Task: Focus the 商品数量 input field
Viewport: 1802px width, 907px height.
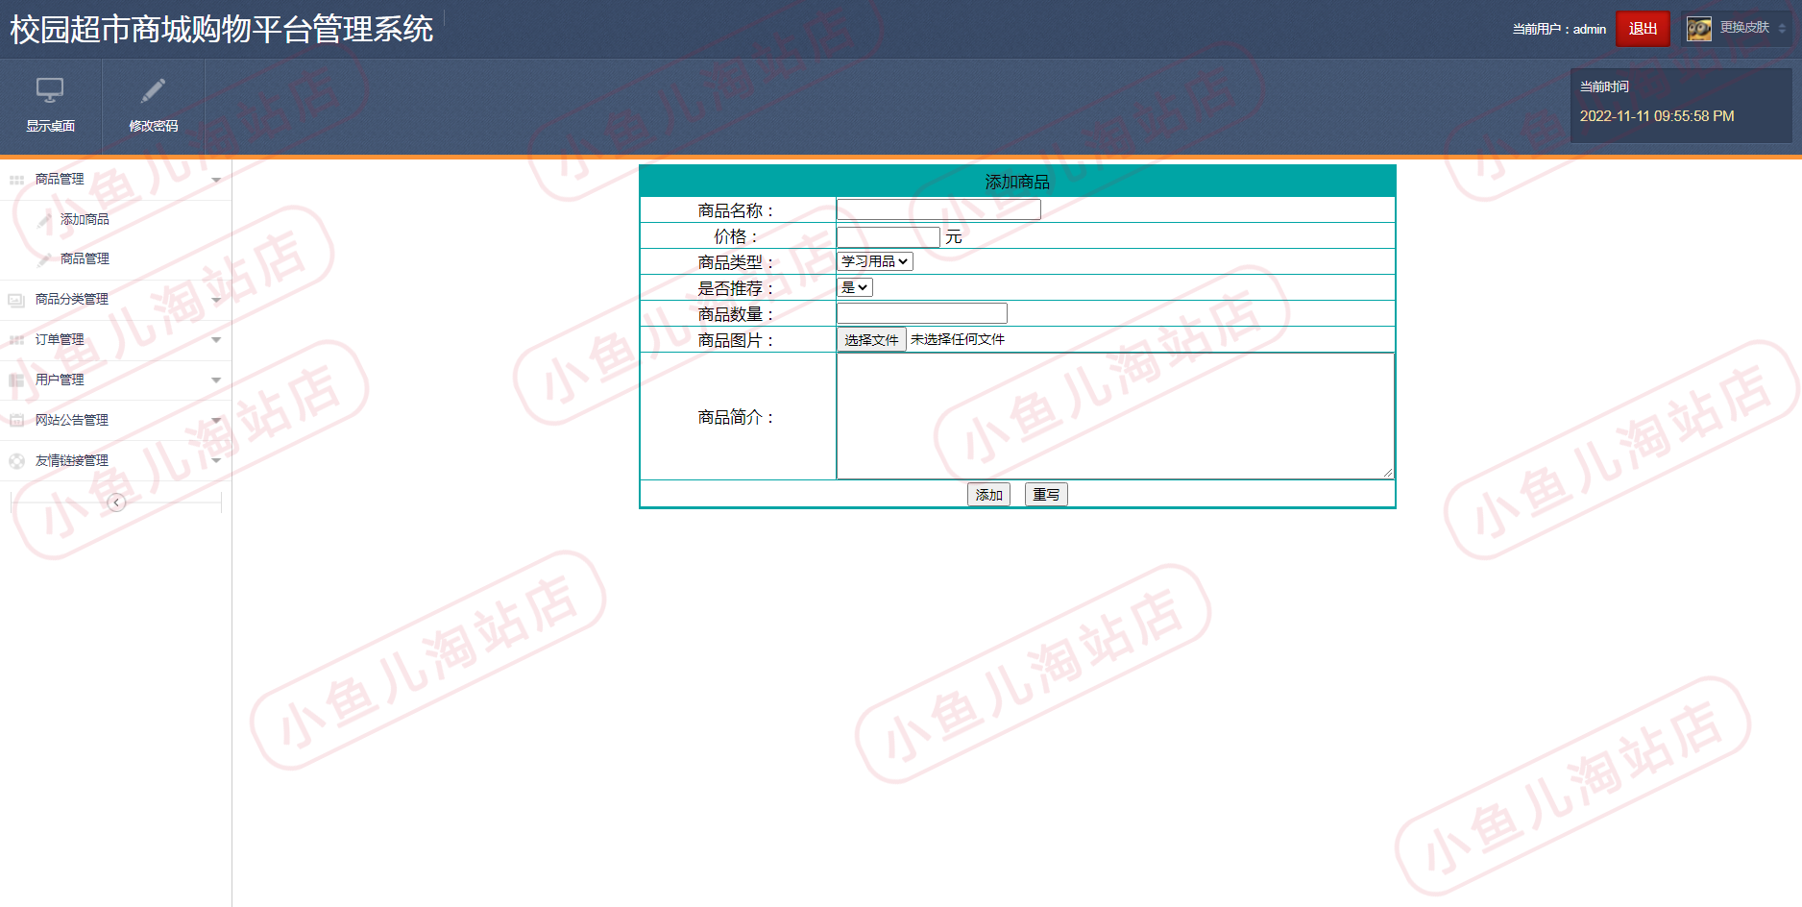Action: (922, 313)
